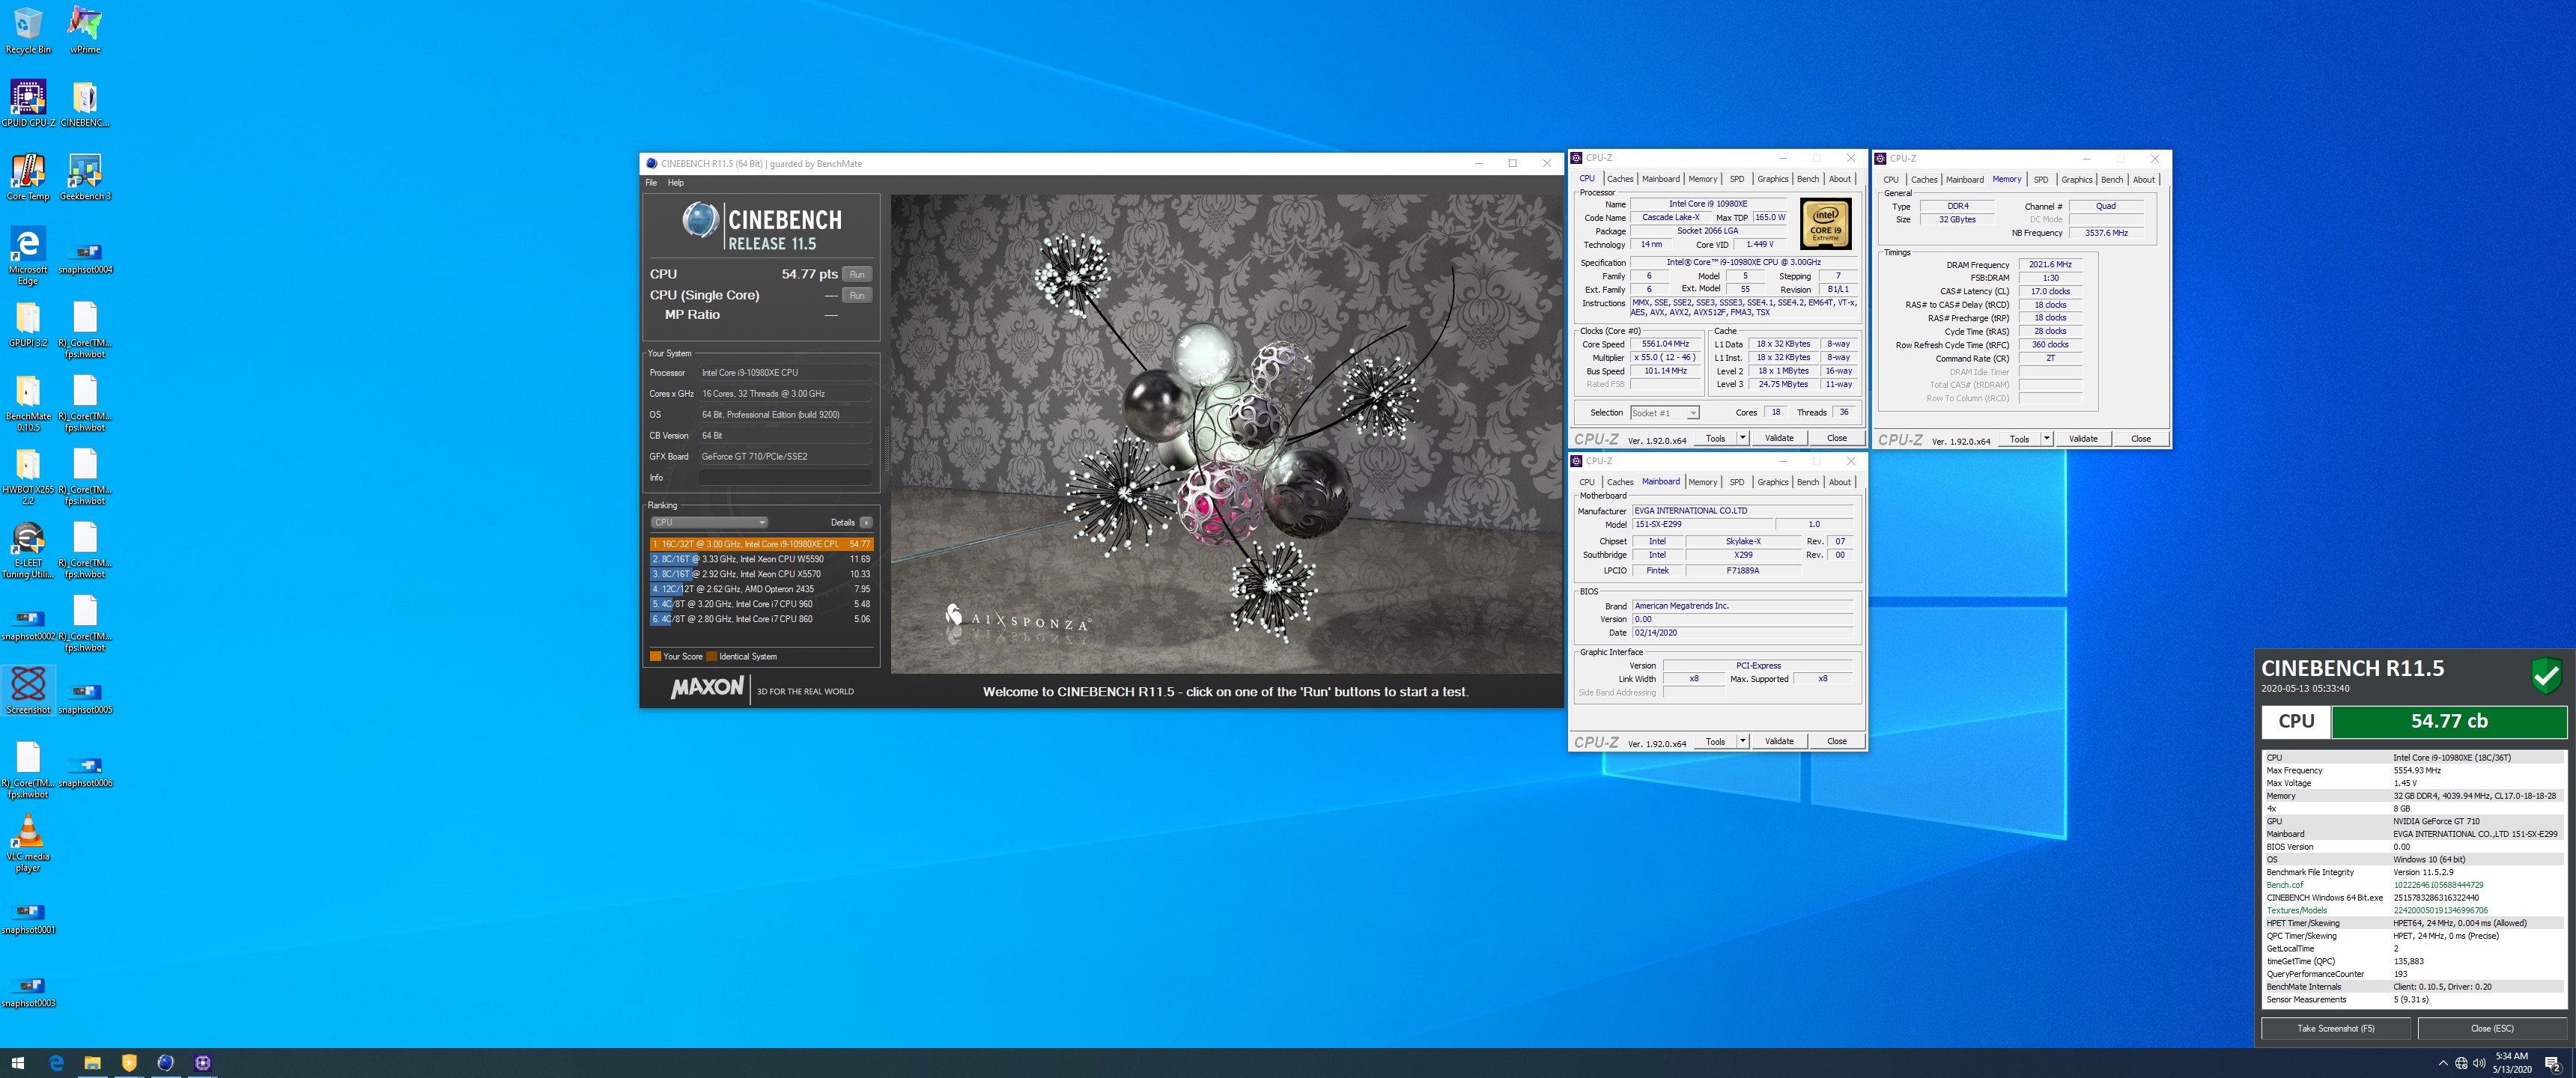Screen dimensions: 2576x1078
Task: Open the Geekbench 3 desktop shortcut
Action: pos(85,177)
